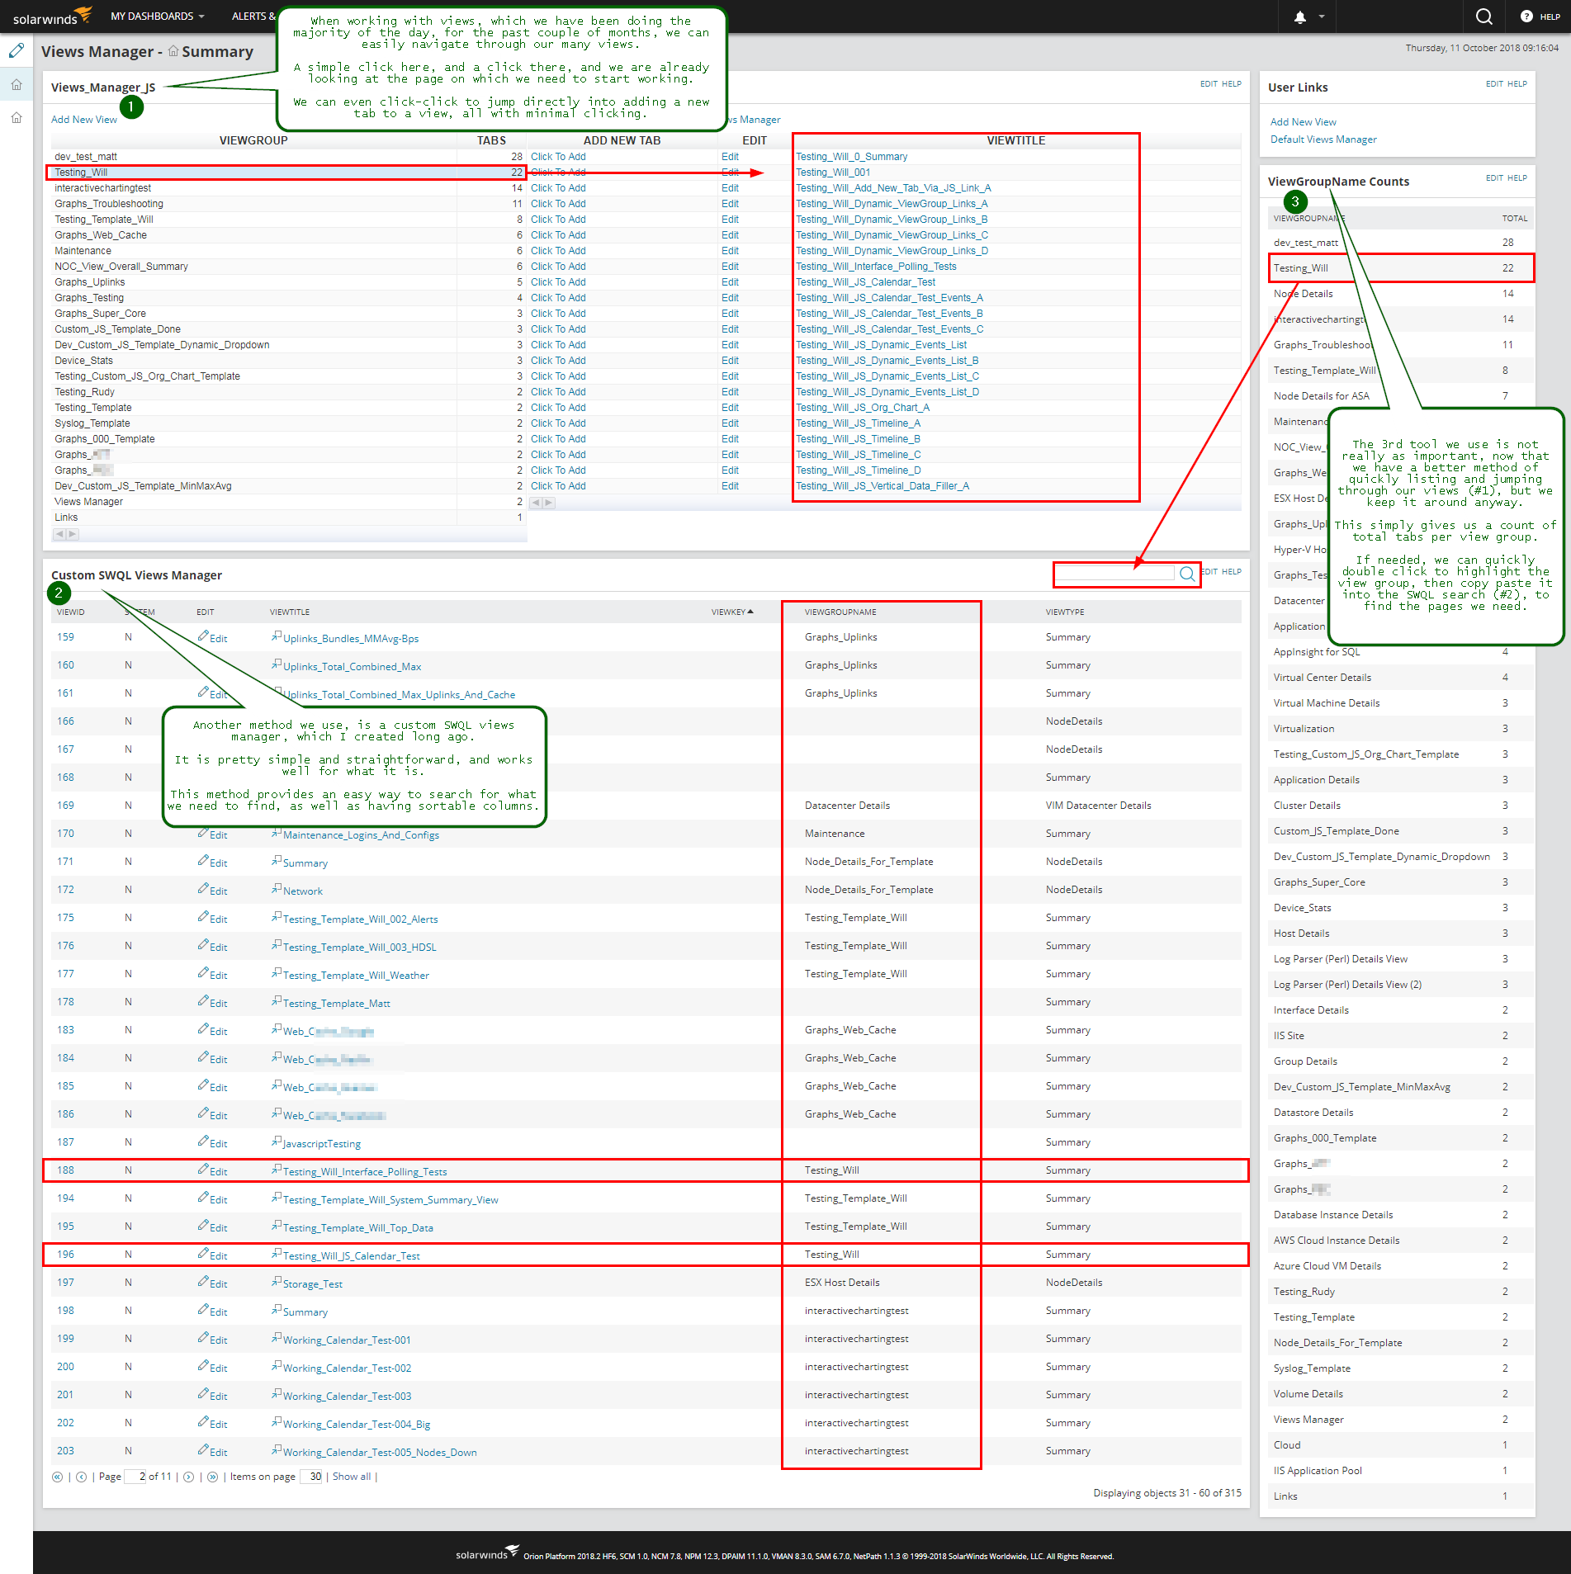Image resolution: width=1571 pixels, height=1574 pixels.
Task: Click Add New View under Views_Manager_JS
Action: coord(84,120)
